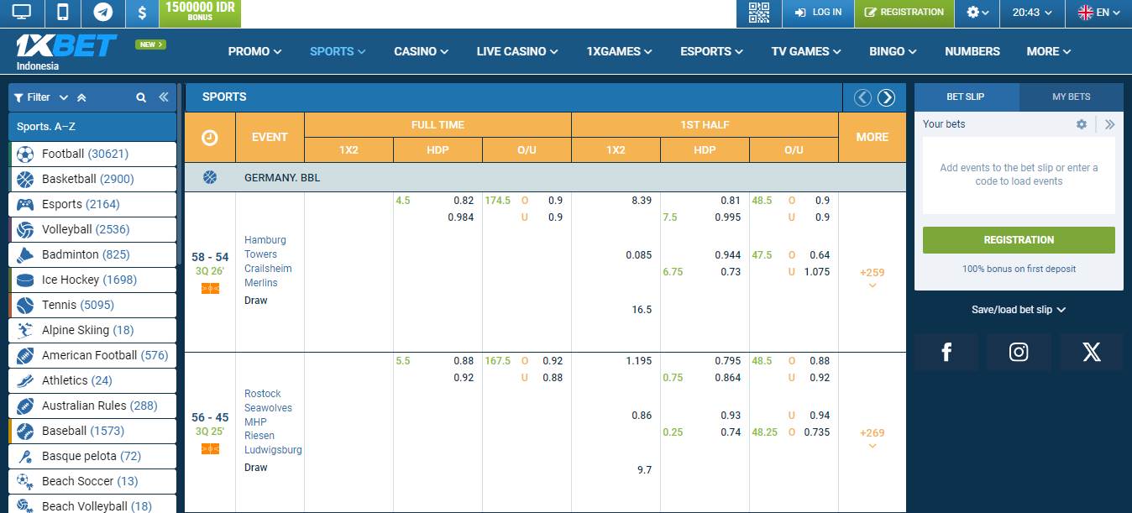Open the X social icon

point(1092,352)
